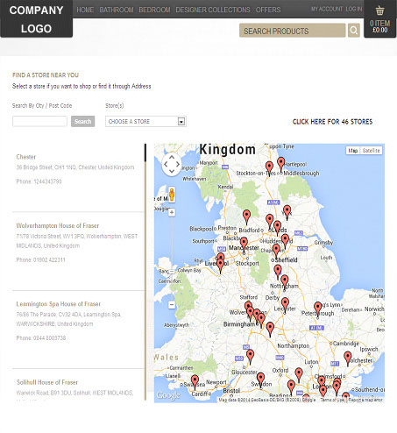397x433 pixels.
Task: Click the pin southeast of Birmingham
Action: point(270,330)
